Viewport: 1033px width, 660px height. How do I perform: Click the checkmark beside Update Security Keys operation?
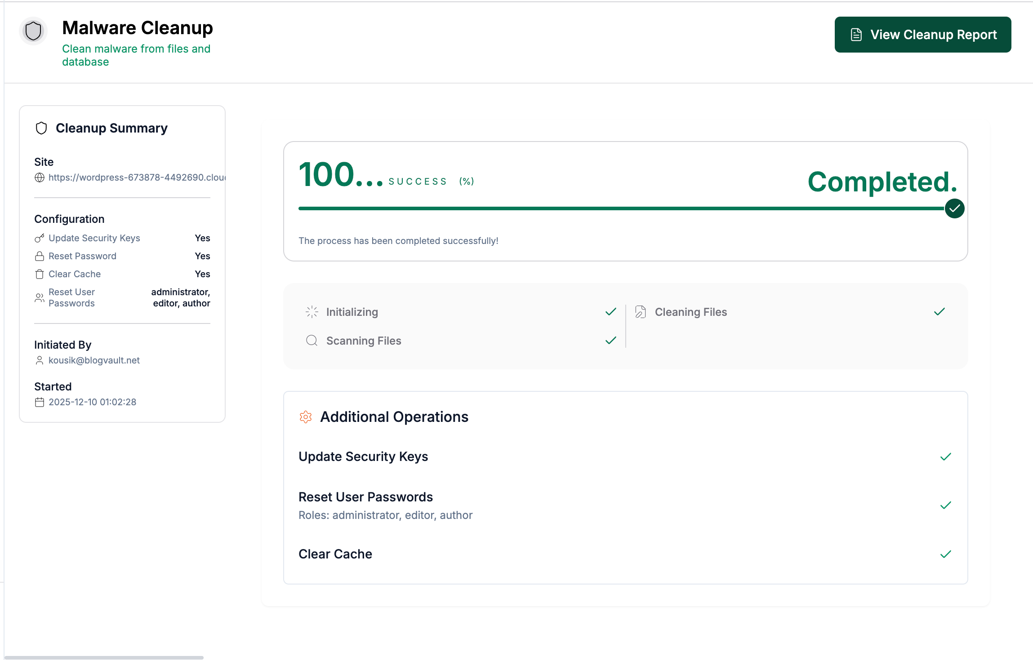click(946, 456)
